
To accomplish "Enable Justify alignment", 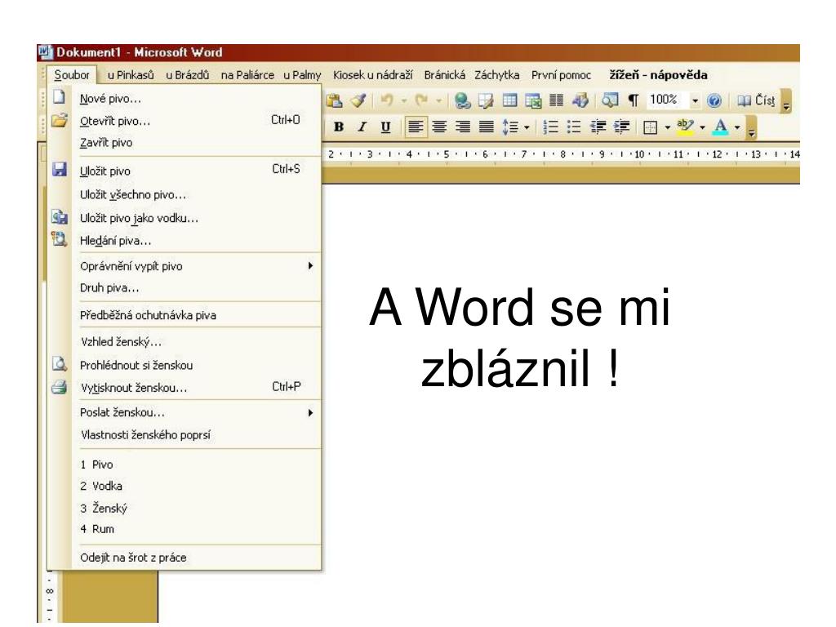I will 487,127.
